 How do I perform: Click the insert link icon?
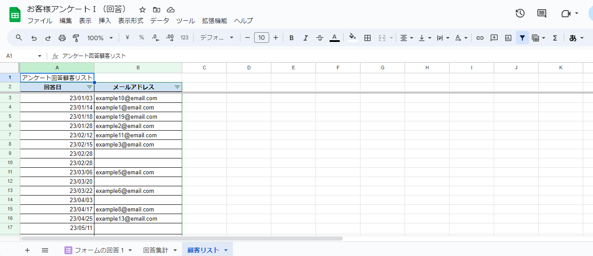pyautogui.click(x=480, y=38)
